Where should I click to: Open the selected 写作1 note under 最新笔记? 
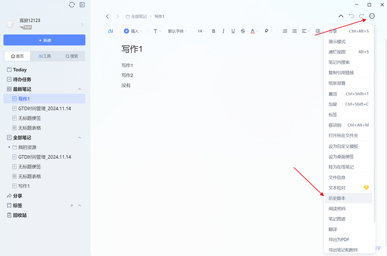click(x=45, y=99)
